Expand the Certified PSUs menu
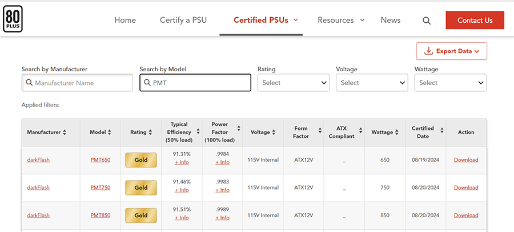The image size is (514, 232). 266,21
